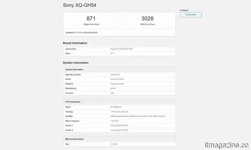Click the Multi-Core Score label
The height and width of the screenshot is (150, 251).
click(x=147, y=24)
